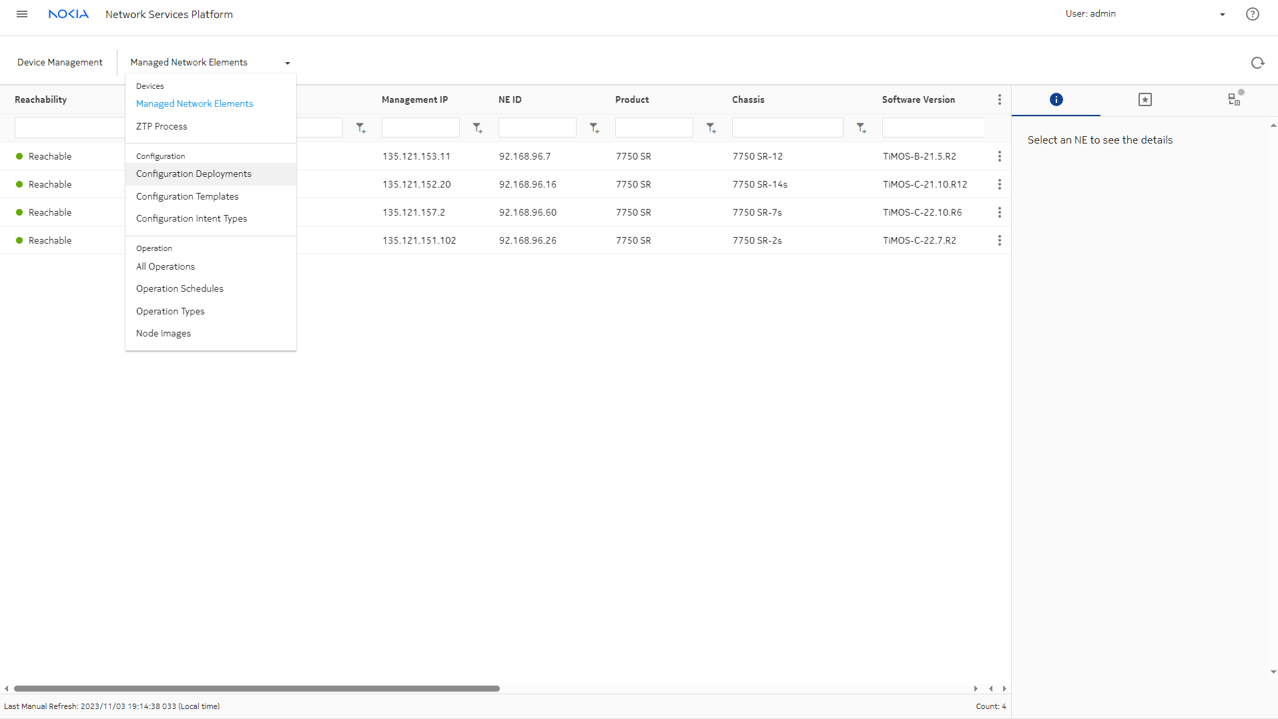Expand the User admin dropdown
Viewport: 1278px width, 719px height.
1222,15
